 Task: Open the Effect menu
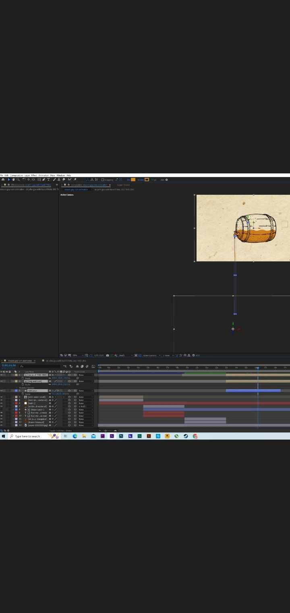pos(34,175)
